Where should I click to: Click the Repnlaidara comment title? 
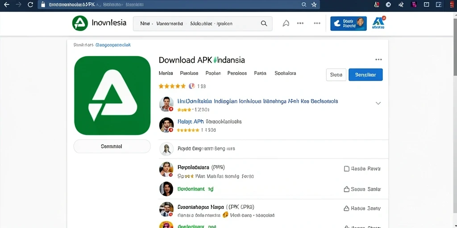point(201,167)
